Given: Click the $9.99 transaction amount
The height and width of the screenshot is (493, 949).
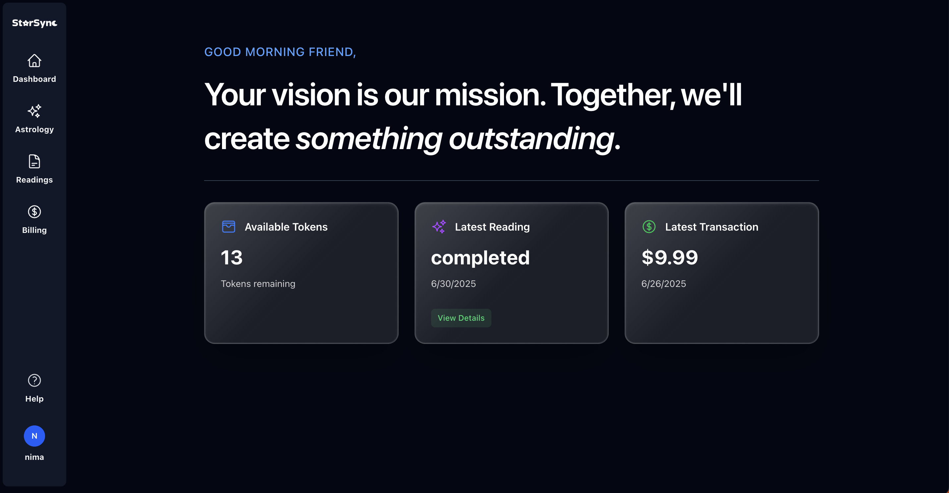Looking at the screenshot, I should [670, 257].
